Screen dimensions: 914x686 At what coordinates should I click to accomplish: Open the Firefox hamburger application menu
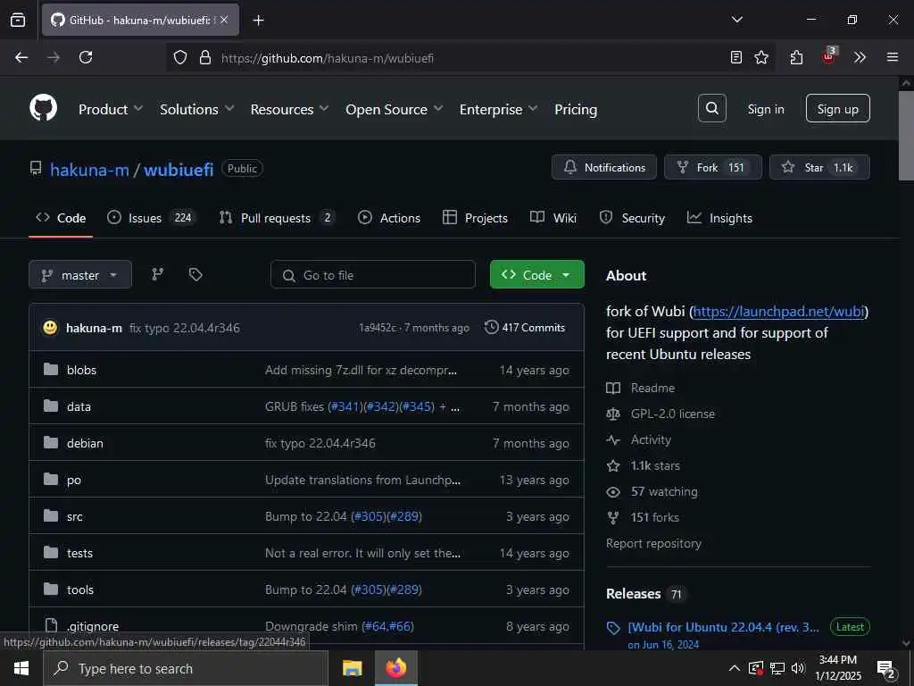pyautogui.click(x=893, y=57)
